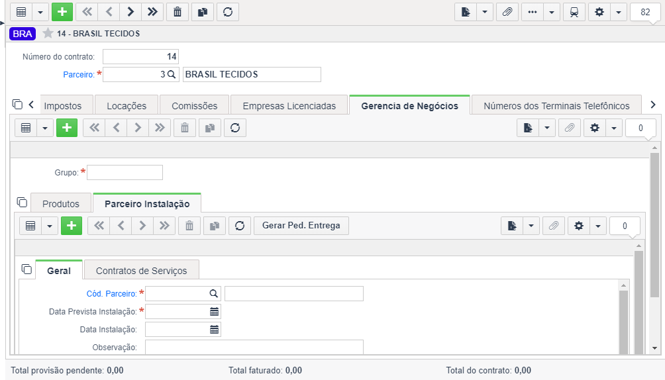Click the calendar icon for Data Instalação

pos(214,330)
